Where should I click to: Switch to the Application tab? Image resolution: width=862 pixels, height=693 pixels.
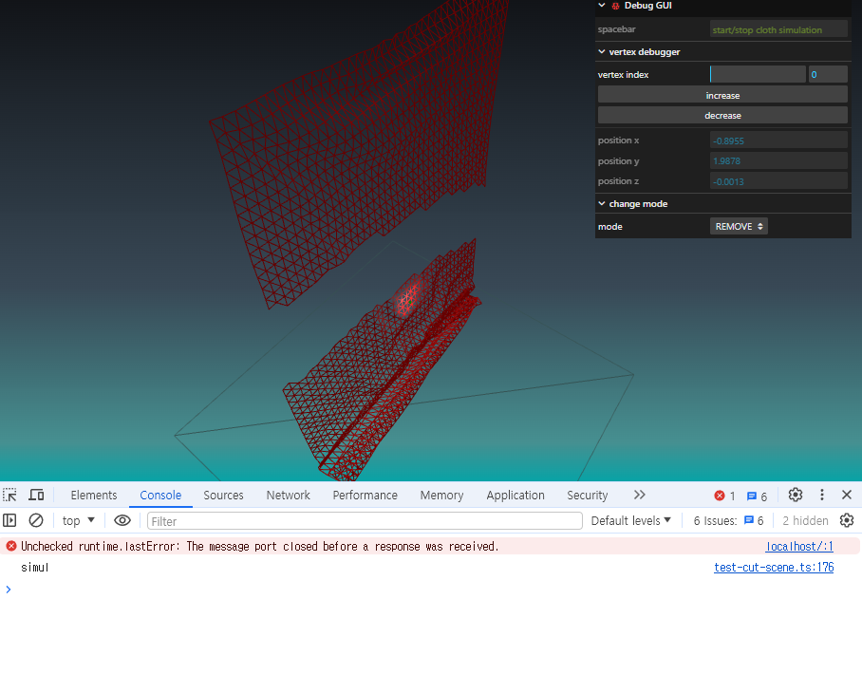coord(515,496)
